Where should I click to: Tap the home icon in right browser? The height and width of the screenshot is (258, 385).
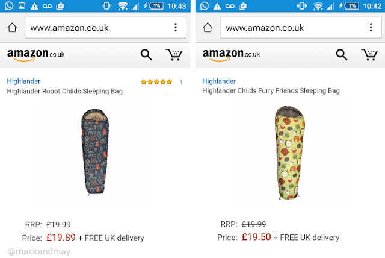click(x=208, y=28)
